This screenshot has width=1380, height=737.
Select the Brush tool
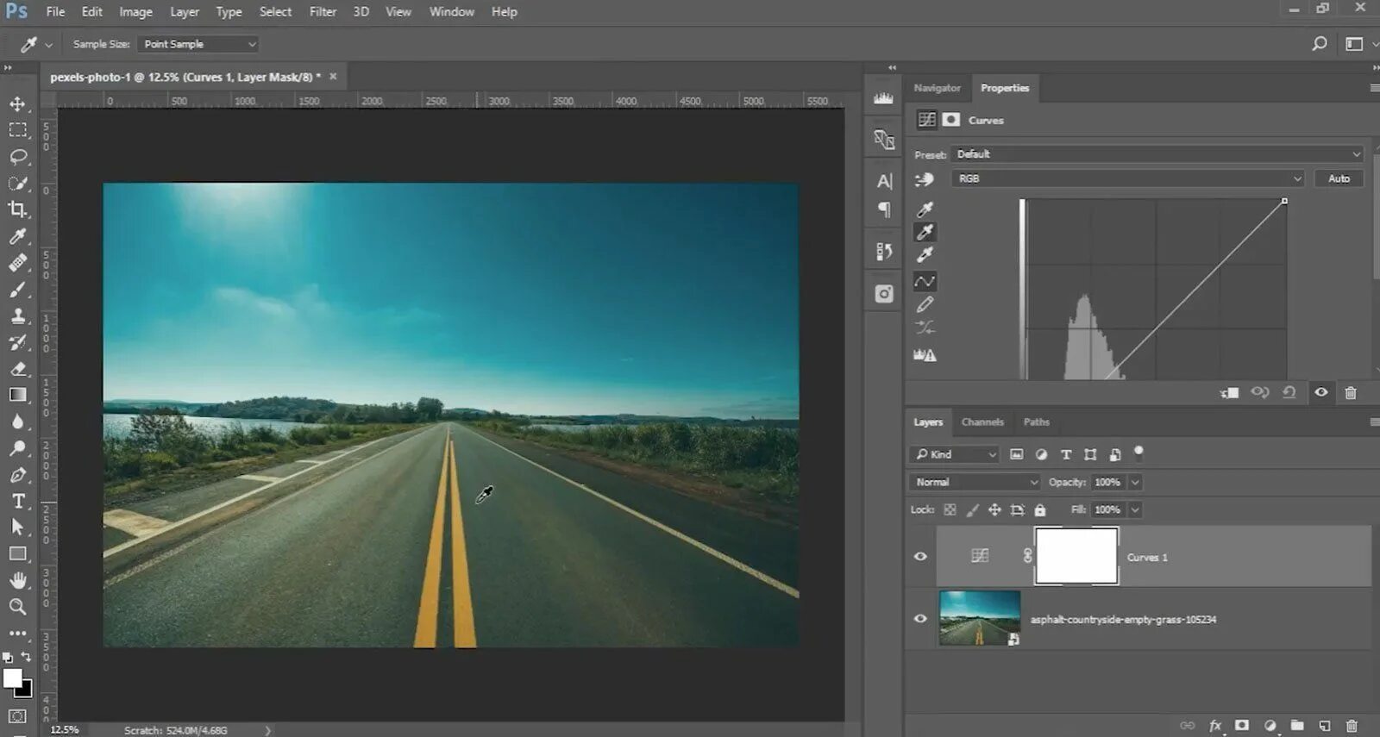click(17, 290)
